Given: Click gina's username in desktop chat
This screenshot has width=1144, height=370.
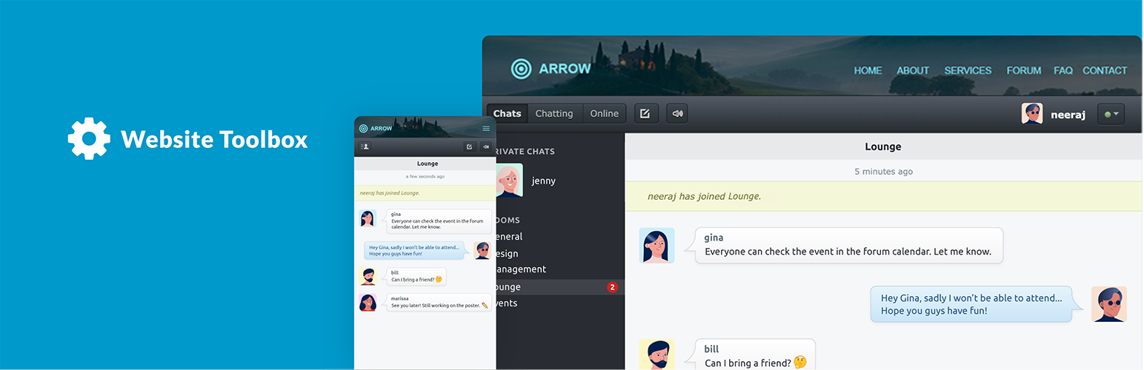Looking at the screenshot, I should 714,238.
